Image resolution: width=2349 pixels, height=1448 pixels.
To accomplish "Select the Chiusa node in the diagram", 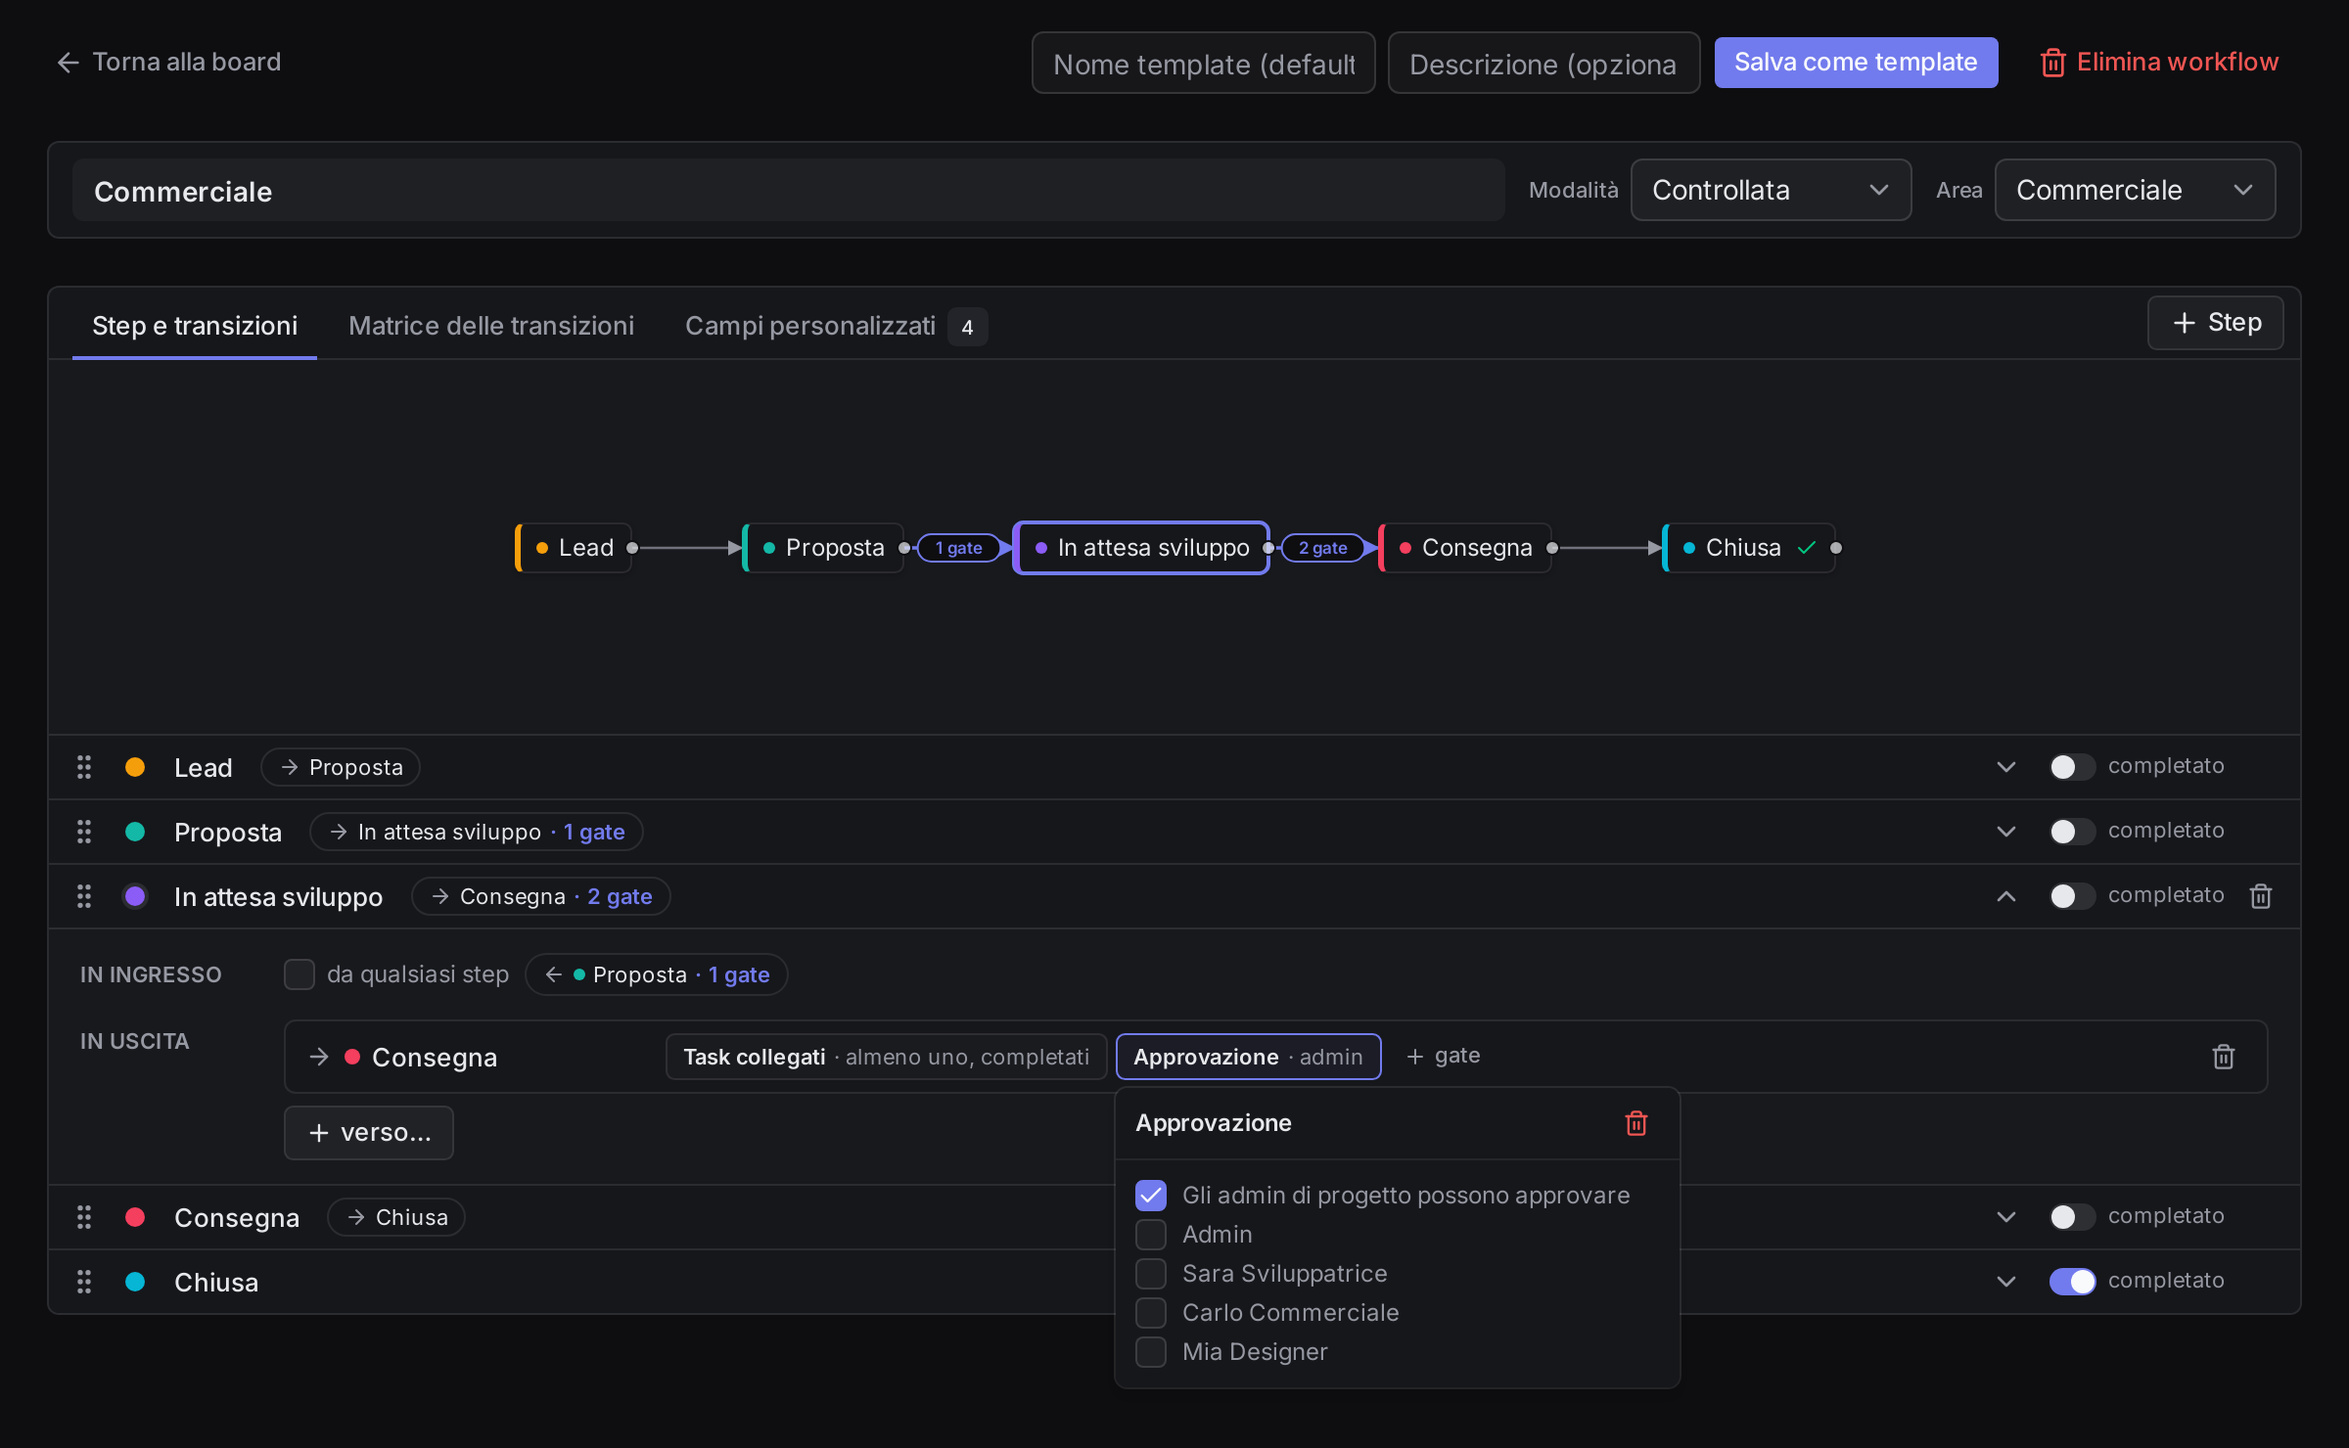I will 1749,548.
